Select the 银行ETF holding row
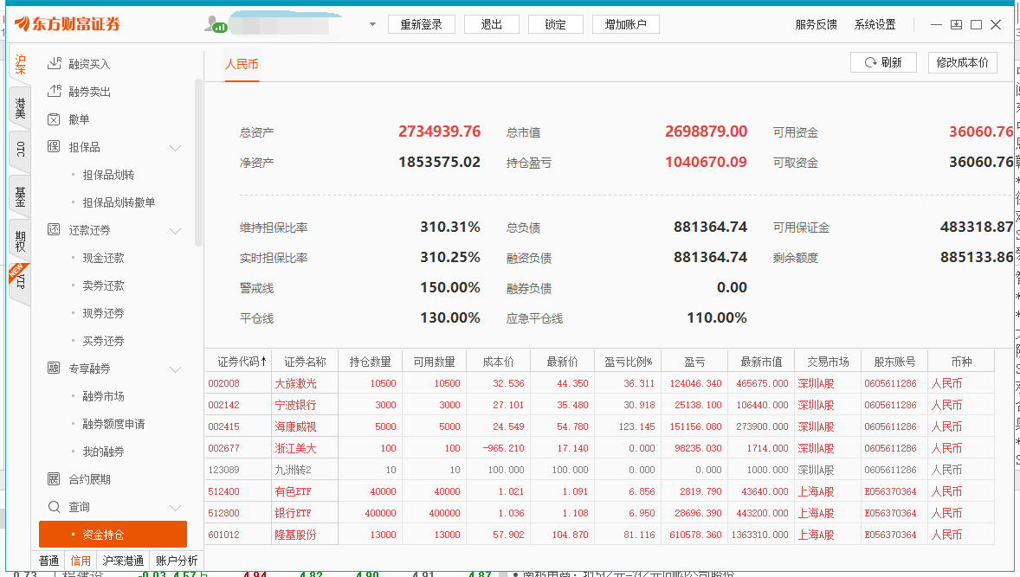 pyautogui.click(x=600, y=513)
